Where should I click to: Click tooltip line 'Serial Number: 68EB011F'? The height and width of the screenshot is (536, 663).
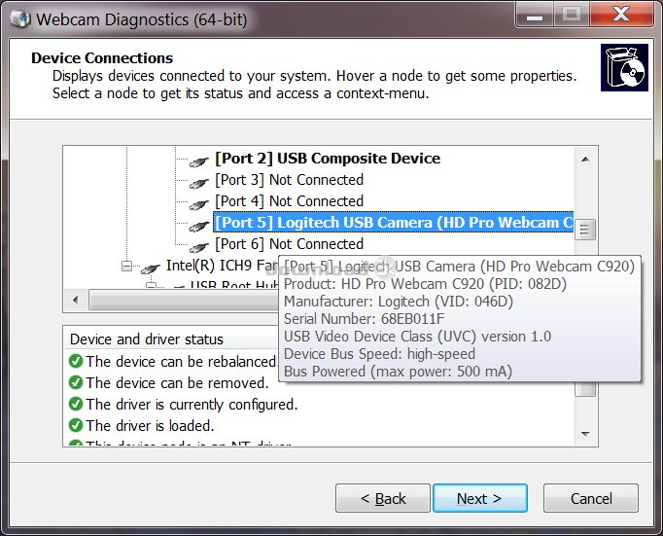point(364,318)
